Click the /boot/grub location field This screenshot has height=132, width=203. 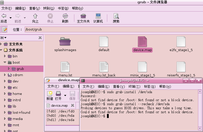click(x=114, y=30)
